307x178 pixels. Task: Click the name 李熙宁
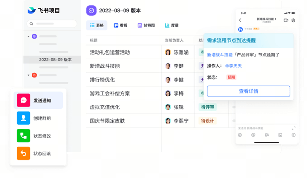point(181,121)
